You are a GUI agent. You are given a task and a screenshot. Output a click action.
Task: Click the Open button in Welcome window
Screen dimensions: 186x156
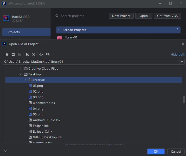tap(144, 16)
